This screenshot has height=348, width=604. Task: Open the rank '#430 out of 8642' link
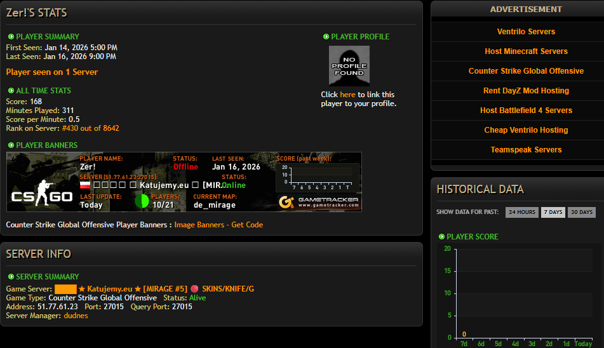[91, 128]
